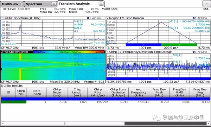This screenshot has height=127, width=211.
Task: Click the Chirp Rate column header
Action: [x=98, y=93]
